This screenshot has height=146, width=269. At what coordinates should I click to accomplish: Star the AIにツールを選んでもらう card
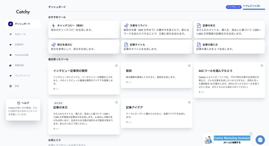click(x=262, y=66)
